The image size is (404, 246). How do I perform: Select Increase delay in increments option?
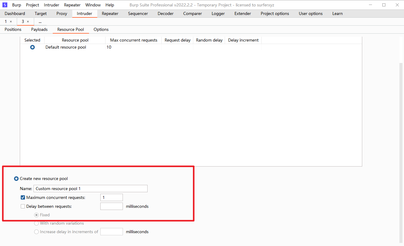pyautogui.click(x=37, y=232)
